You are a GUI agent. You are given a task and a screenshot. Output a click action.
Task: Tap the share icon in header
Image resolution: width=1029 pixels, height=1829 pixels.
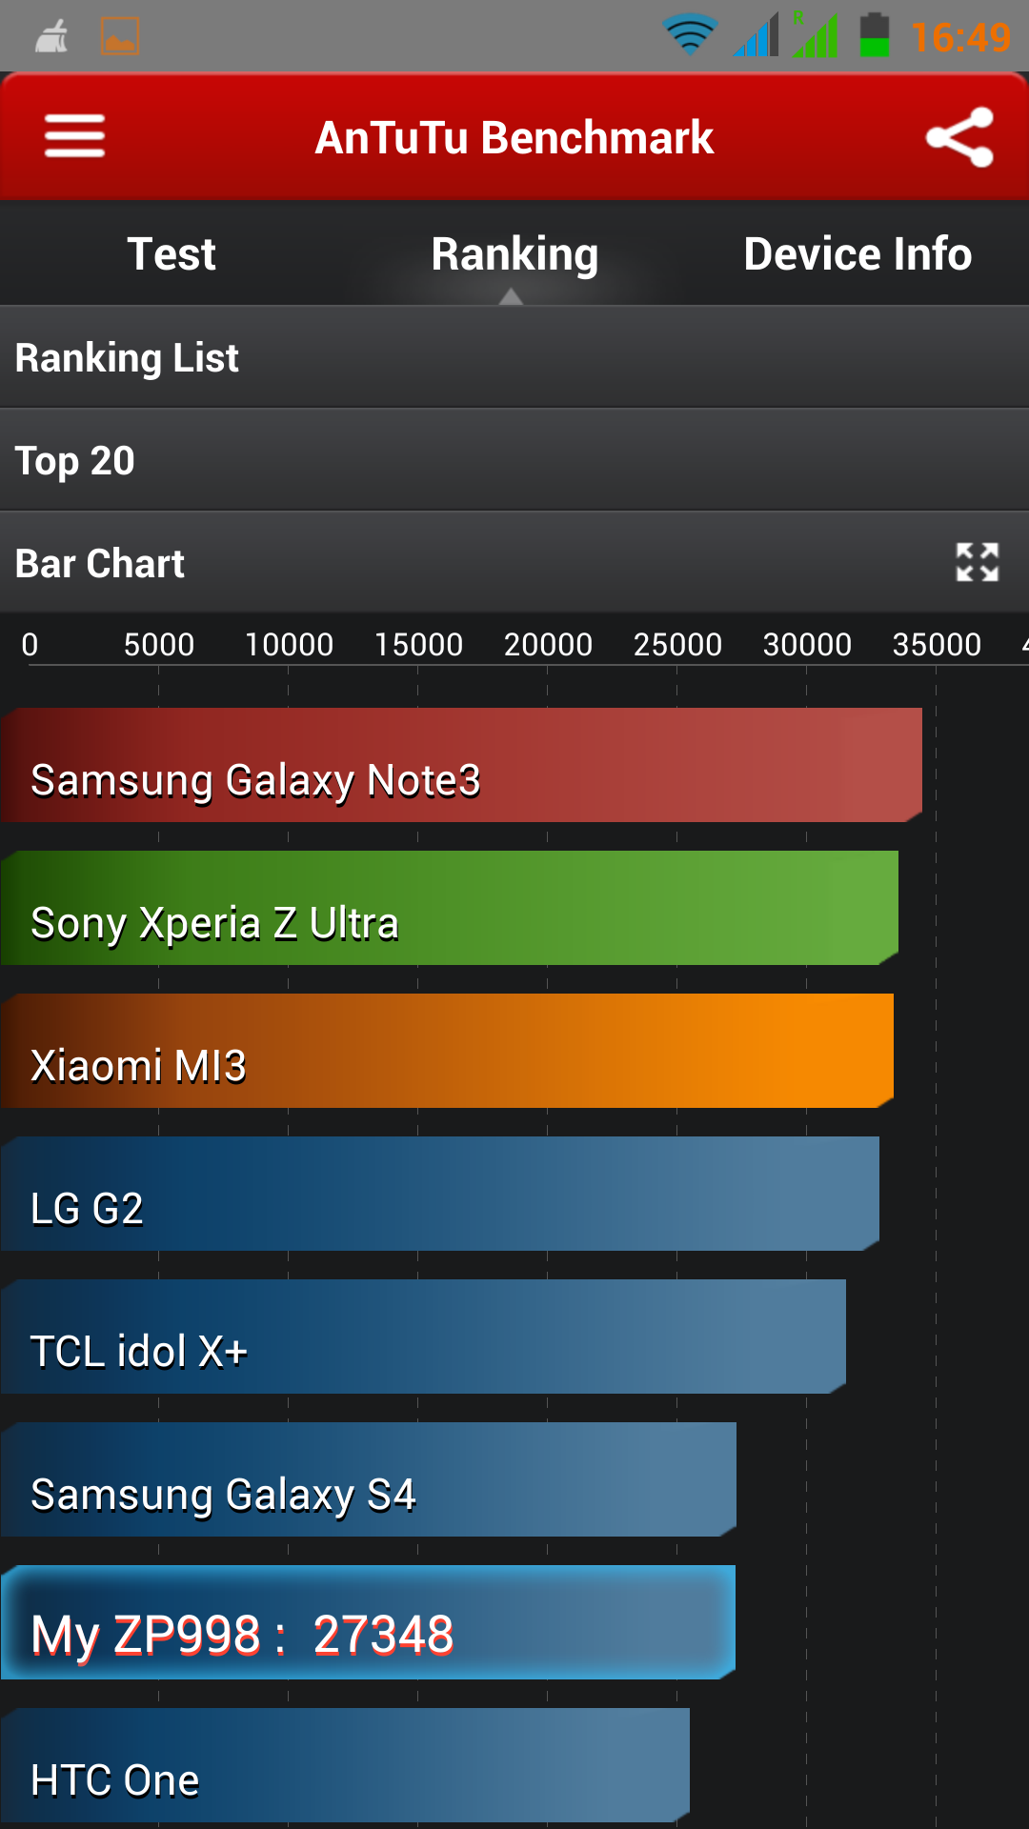click(x=959, y=137)
